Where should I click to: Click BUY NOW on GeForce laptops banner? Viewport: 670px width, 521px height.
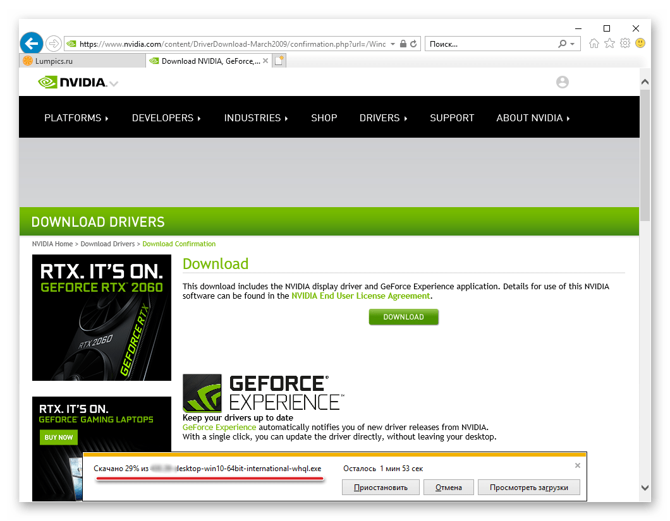pos(58,437)
